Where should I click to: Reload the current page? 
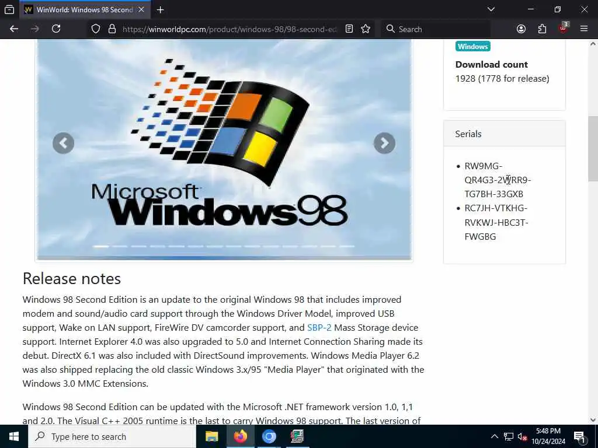click(x=56, y=29)
